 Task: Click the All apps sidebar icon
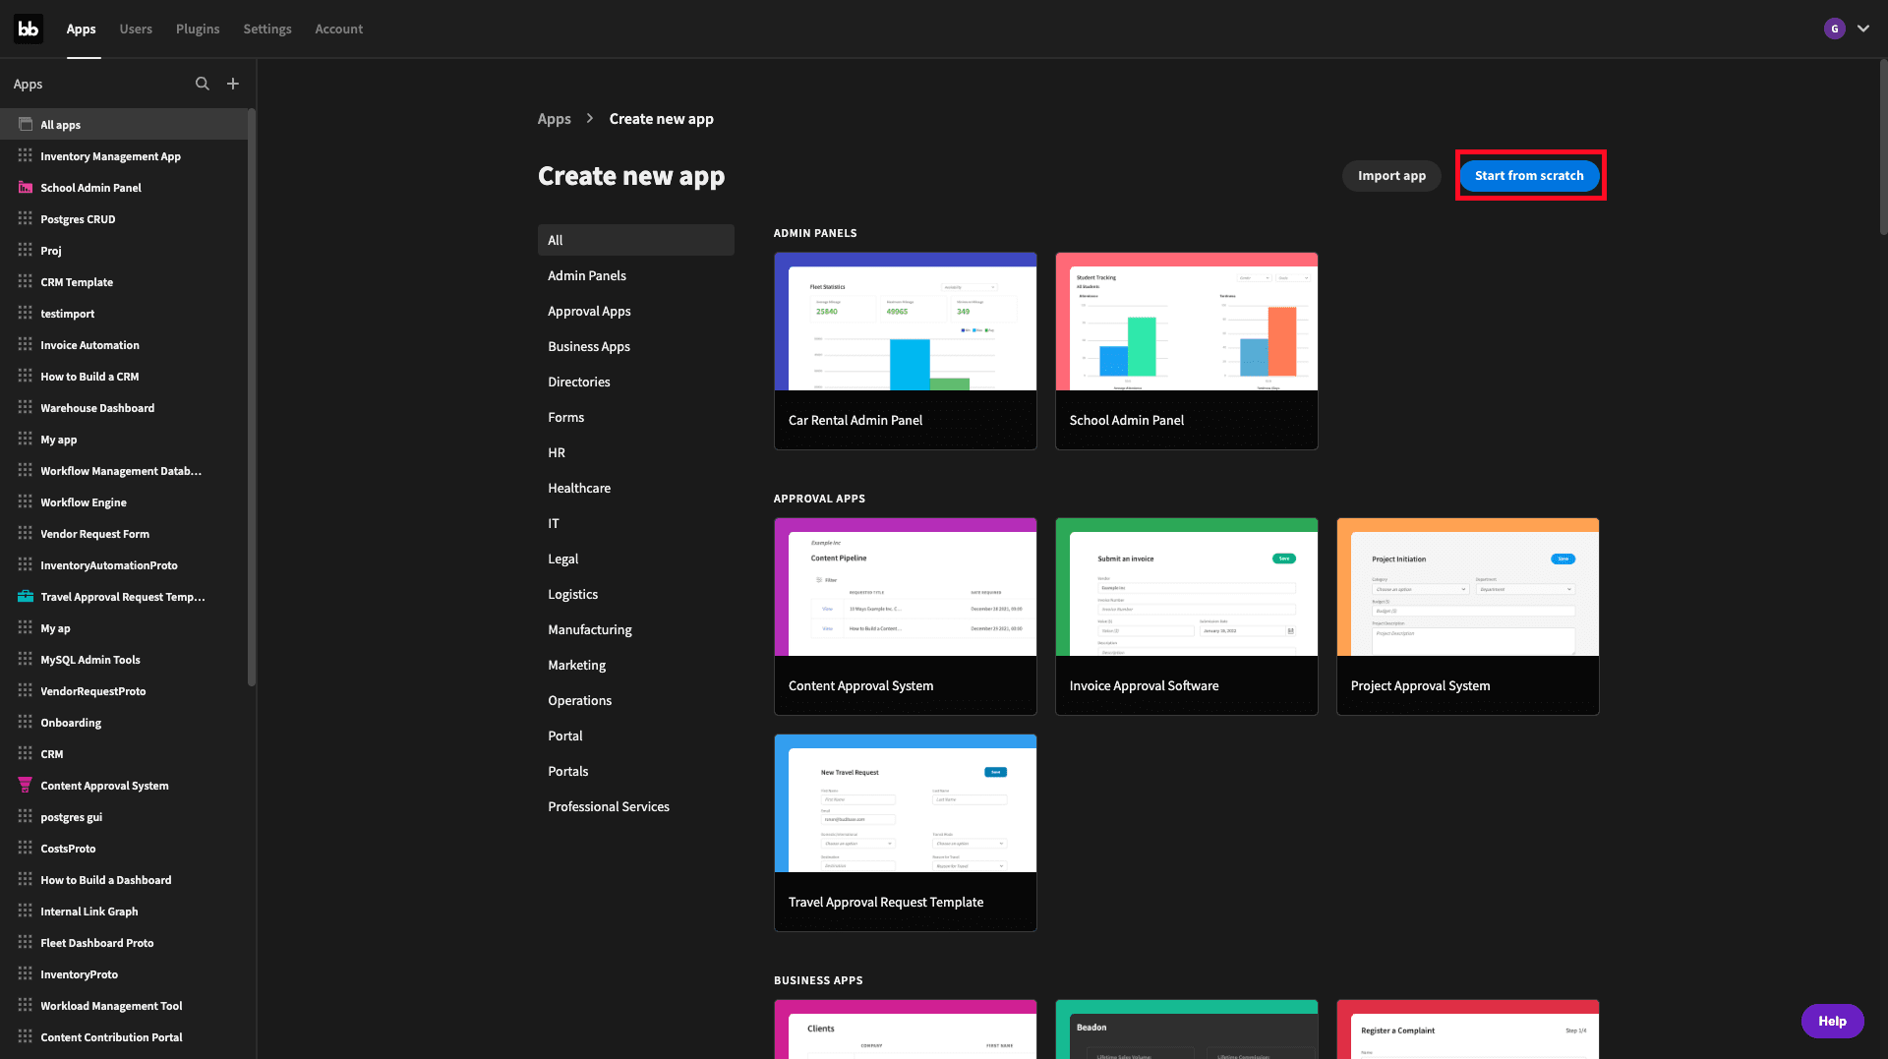pos(26,125)
